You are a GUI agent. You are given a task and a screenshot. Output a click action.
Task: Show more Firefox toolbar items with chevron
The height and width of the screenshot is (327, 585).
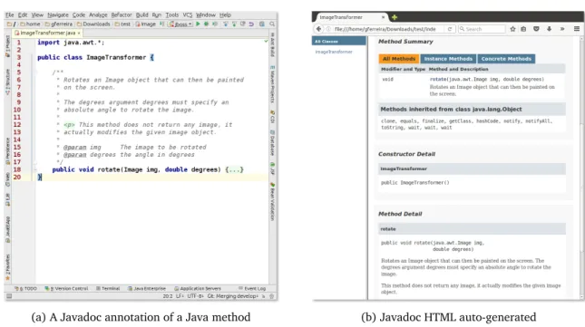562,29
